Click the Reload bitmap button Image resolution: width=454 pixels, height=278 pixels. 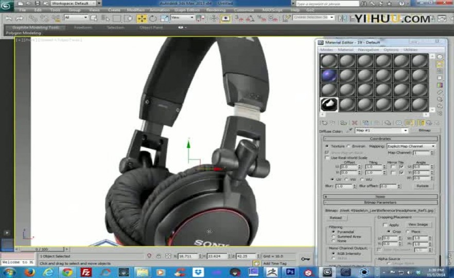[336, 218]
